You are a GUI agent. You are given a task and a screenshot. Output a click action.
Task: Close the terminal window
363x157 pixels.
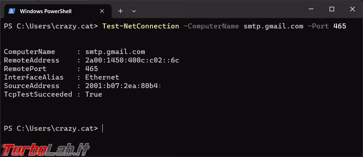point(352,10)
